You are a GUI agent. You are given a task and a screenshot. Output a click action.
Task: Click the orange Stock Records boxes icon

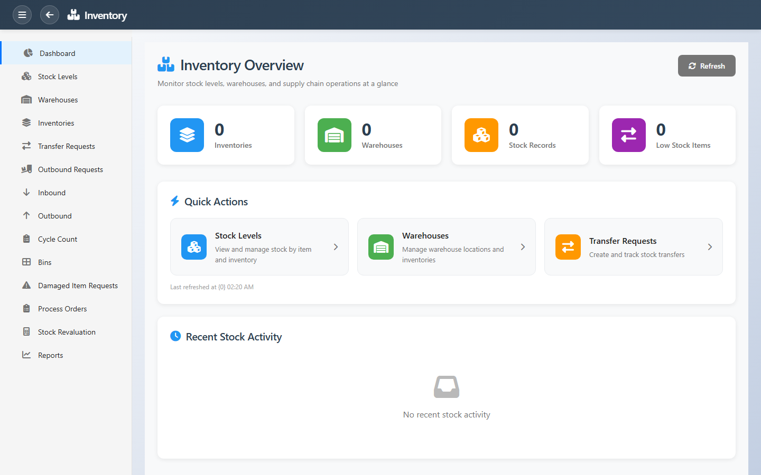481,135
